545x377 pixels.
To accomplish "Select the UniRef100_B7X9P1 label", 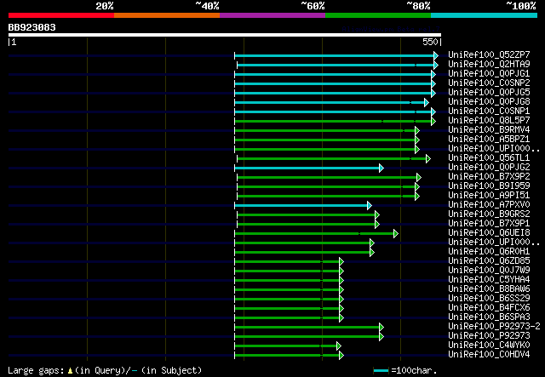I will (489, 224).
